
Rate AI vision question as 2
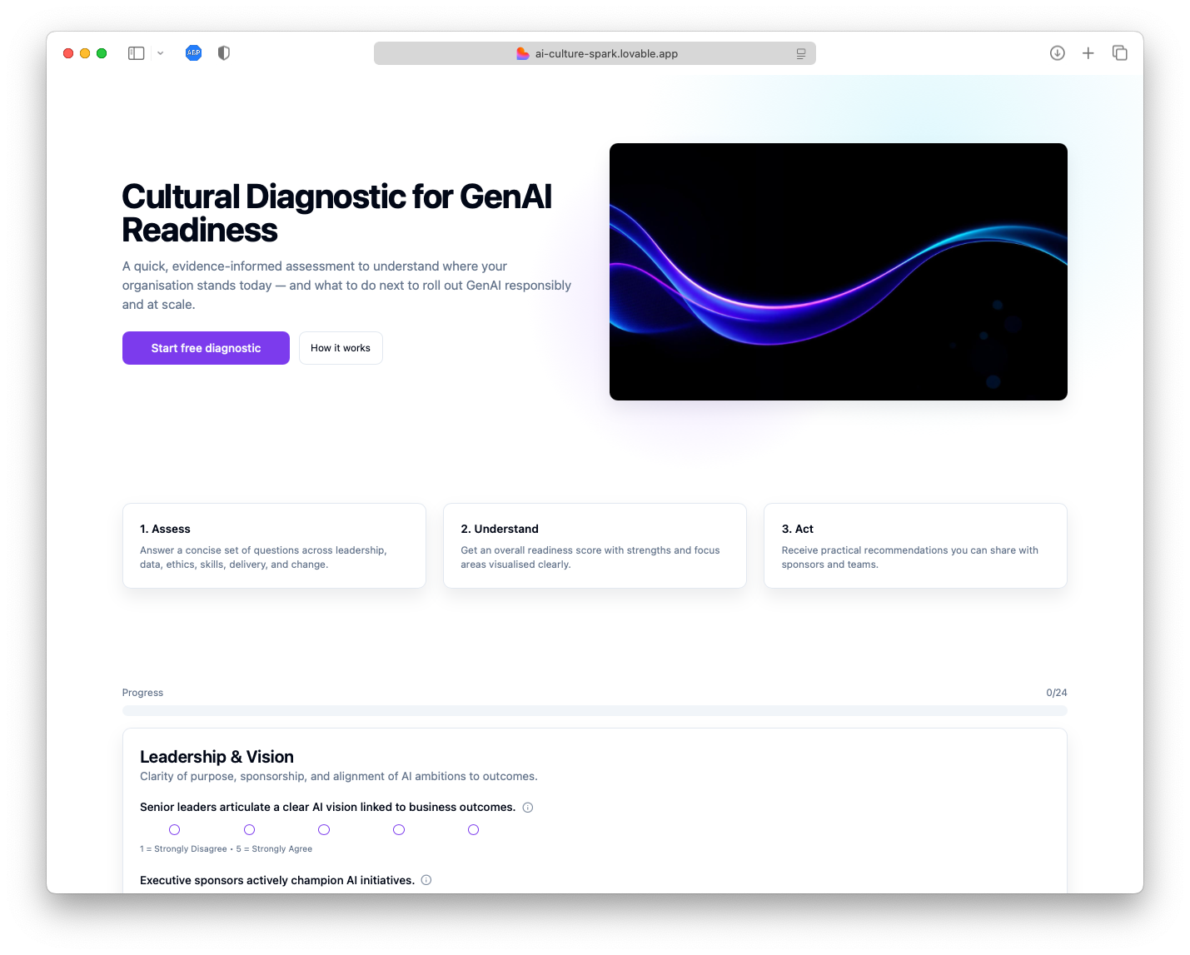click(x=249, y=830)
